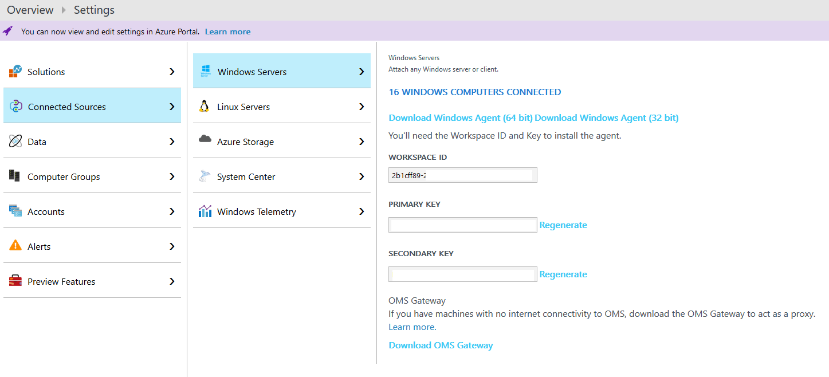View 16 Windows Computers Connected link

coord(475,92)
